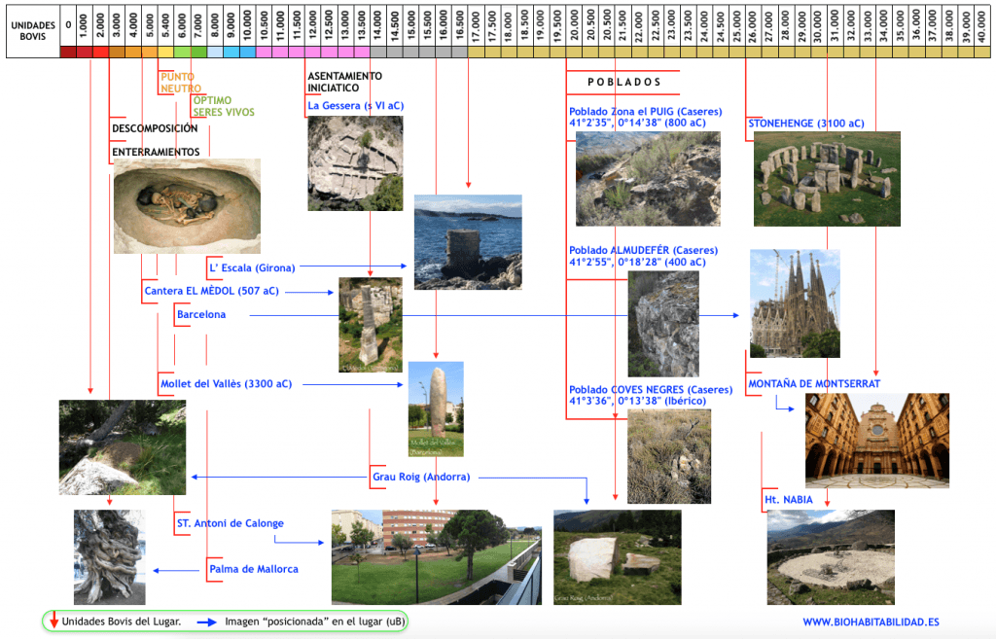Image resolution: width=996 pixels, height=639 pixels.
Task: View the Grau Roig white boulder photo
Action: pyautogui.click(x=618, y=557)
